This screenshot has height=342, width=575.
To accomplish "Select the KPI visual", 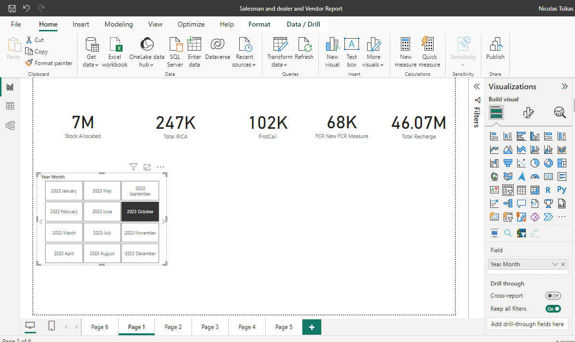I will point(494,190).
